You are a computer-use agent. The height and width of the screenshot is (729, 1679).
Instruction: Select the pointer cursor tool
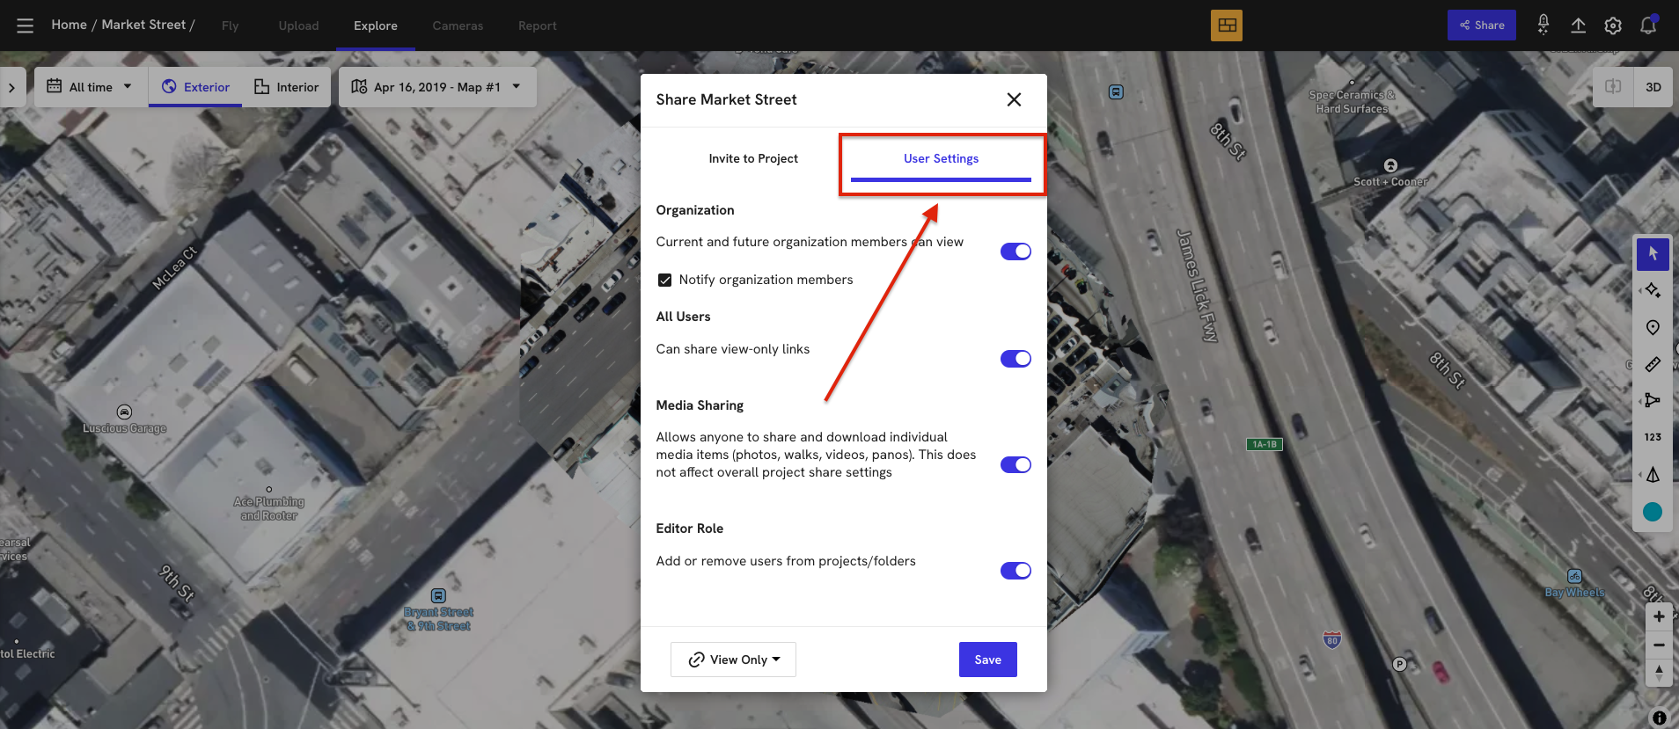[1653, 254]
